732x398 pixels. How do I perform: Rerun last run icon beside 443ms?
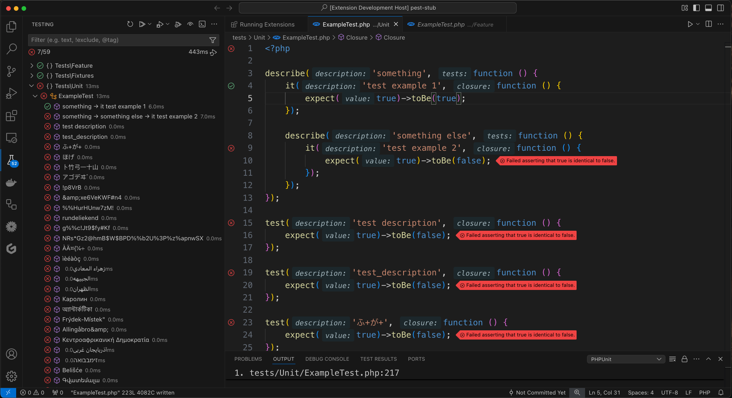(x=213, y=52)
